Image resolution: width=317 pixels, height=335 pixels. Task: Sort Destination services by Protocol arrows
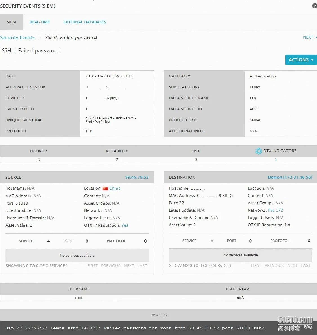point(309,241)
